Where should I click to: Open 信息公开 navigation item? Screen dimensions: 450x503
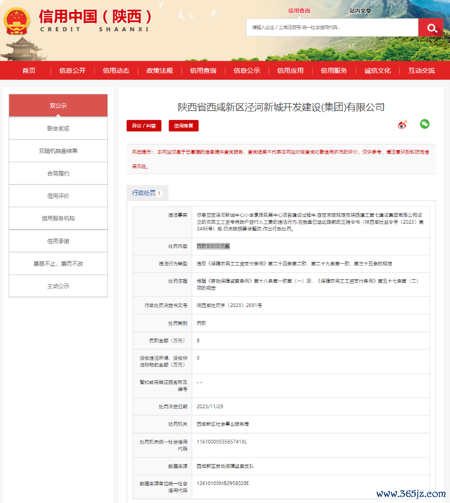[72, 71]
